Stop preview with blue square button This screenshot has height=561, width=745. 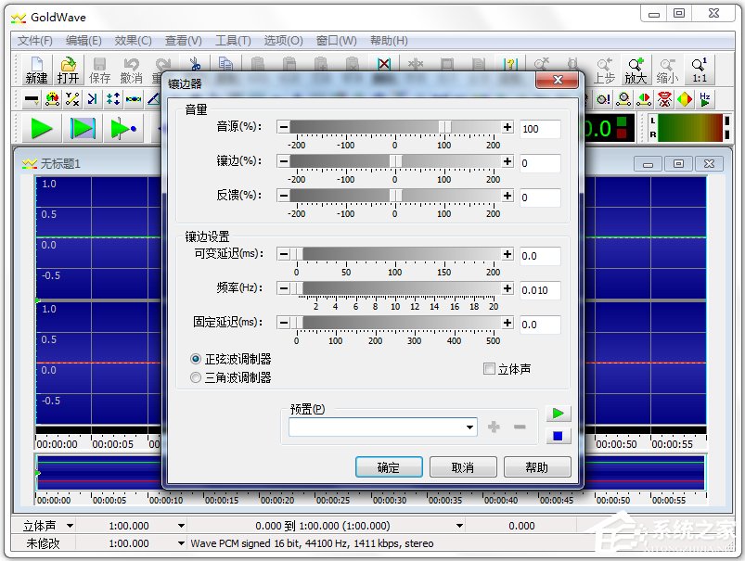click(559, 436)
